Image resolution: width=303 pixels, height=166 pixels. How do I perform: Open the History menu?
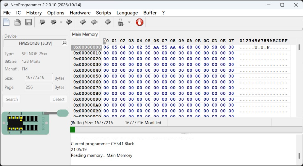coord(34,13)
